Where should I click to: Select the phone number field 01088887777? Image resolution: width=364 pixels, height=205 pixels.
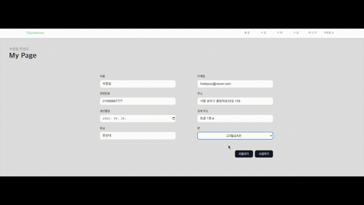click(x=138, y=101)
